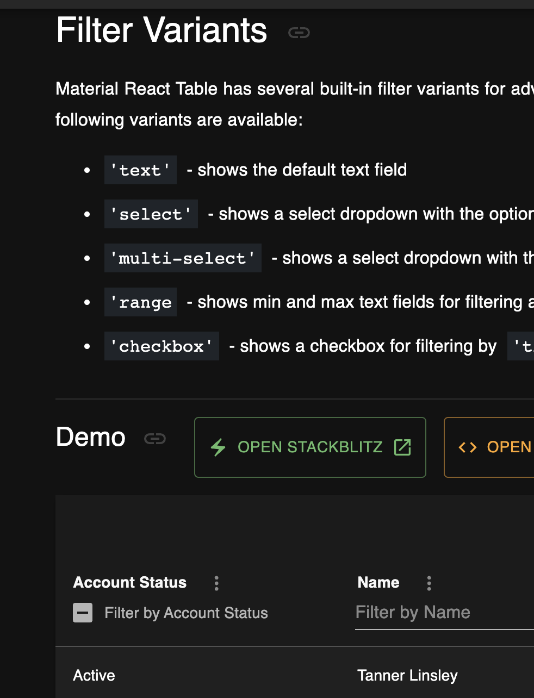Image resolution: width=534 pixels, height=698 pixels.
Task: Toggle the indeterminate Account Status filter checkbox
Action: click(83, 613)
